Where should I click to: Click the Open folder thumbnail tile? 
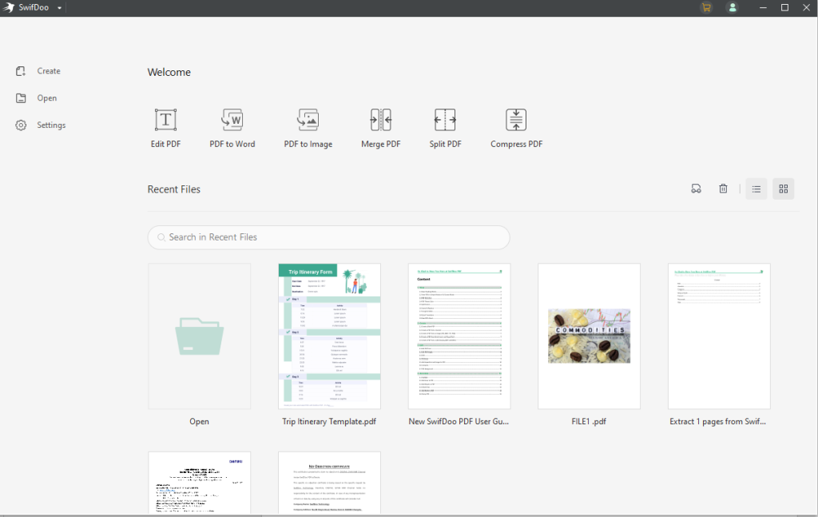coord(199,336)
